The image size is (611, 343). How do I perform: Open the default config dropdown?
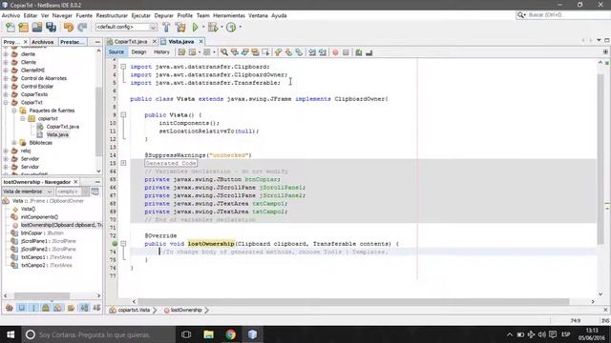153,28
